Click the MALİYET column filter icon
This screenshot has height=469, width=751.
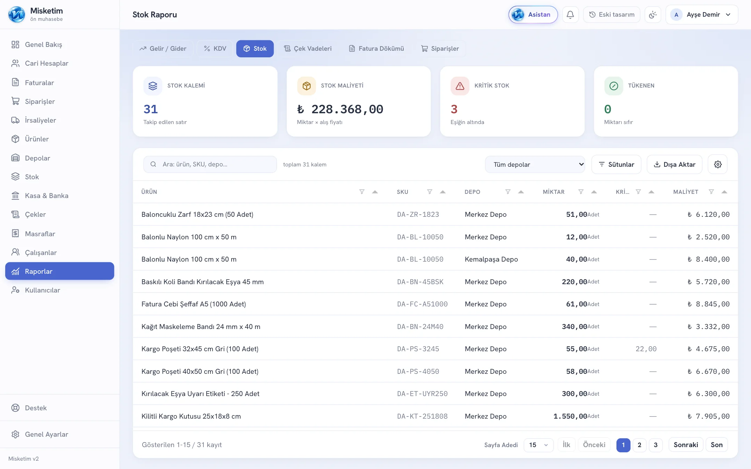[711, 192]
